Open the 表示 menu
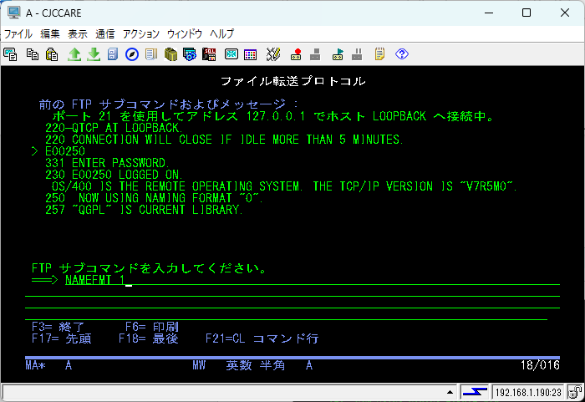585x402 pixels. pyautogui.click(x=78, y=34)
